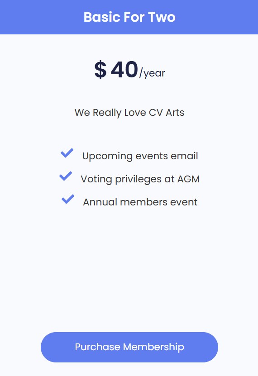
Task: Click the Purchase Membership button
Action: tap(129, 347)
